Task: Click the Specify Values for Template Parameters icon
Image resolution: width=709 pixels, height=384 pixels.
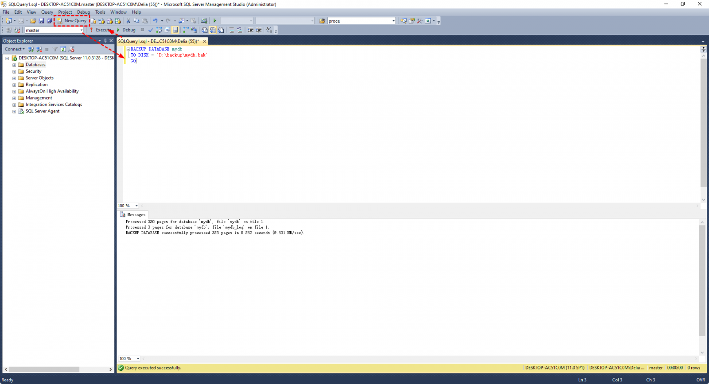Action: [269, 30]
